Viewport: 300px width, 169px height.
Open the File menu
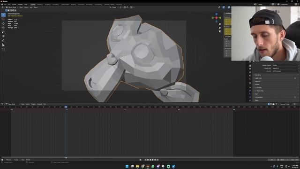pyautogui.click(x=5, y=4)
